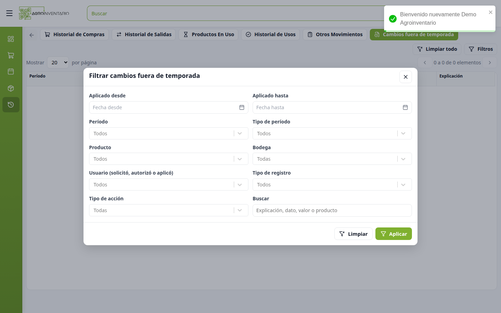Viewport: 501px width, 313px height.
Task: Open Historial de Compras tab
Action: coord(74,34)
